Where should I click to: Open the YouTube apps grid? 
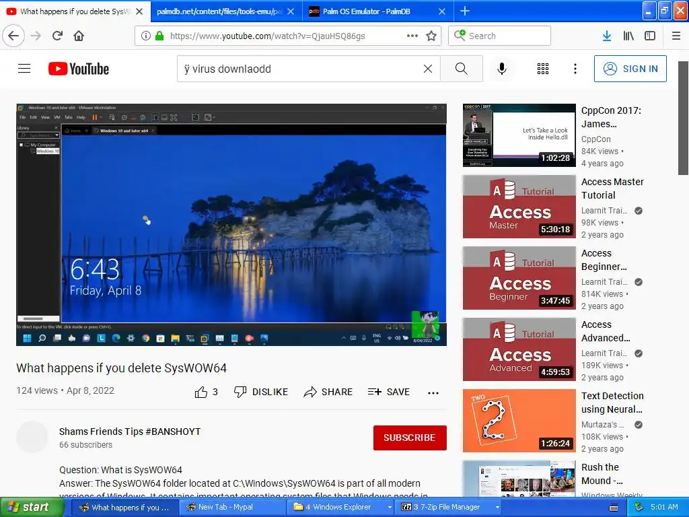543,69
